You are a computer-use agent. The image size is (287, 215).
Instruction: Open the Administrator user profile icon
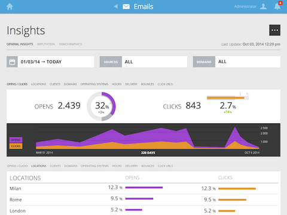263,7
